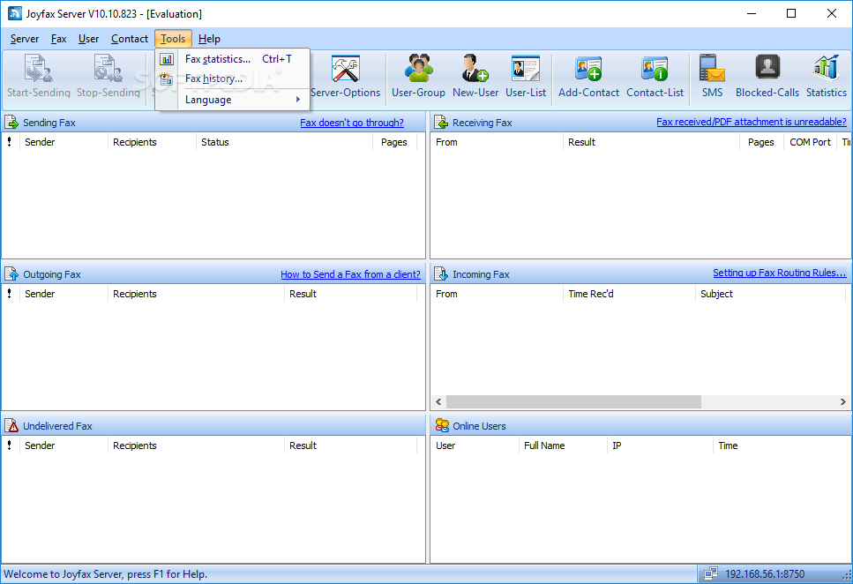
Task: Sort Online Users by IP column
Action: [x=660, y=445]
